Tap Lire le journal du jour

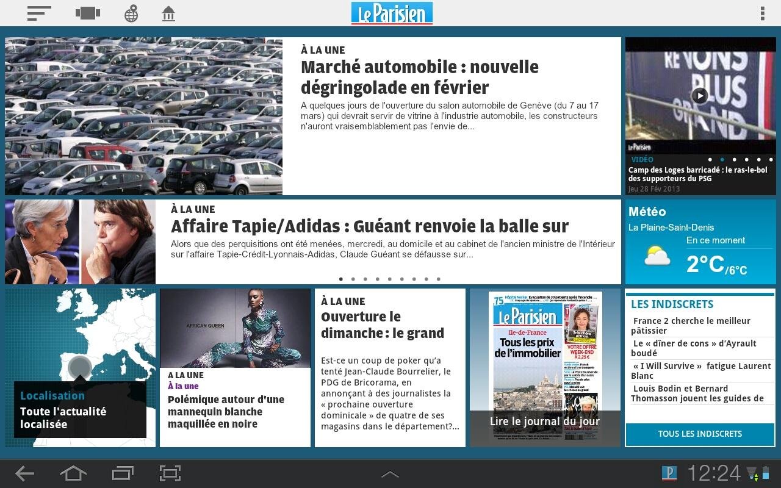(x=545, y=421)
